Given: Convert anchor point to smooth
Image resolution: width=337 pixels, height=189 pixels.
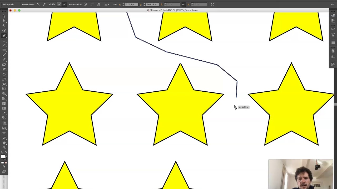Looking at the screenshot, I should tap(44, 4).
